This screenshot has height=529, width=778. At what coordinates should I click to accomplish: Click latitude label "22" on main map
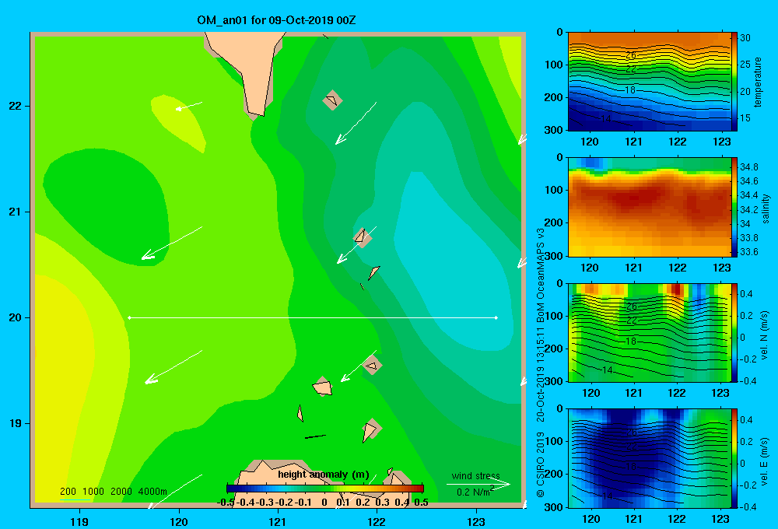(x=16, y=107)
